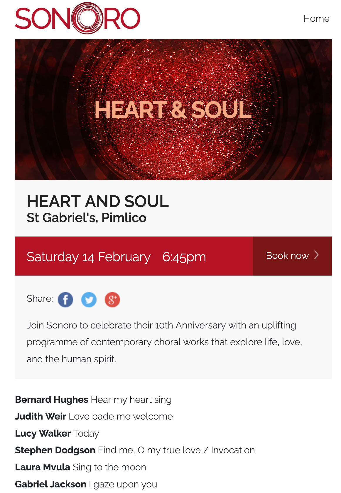Click the Book now chevron arrow
Screen dimensions: 341x493
(x=316, y=255)
